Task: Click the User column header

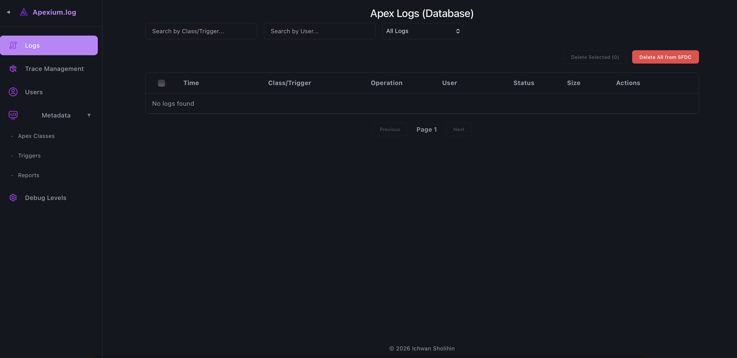Action: pyautogui.click(x=449, y=83)
